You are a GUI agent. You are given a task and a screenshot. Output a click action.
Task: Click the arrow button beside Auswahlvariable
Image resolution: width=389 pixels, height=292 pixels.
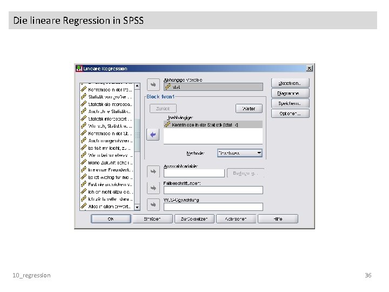coord(153,171)
